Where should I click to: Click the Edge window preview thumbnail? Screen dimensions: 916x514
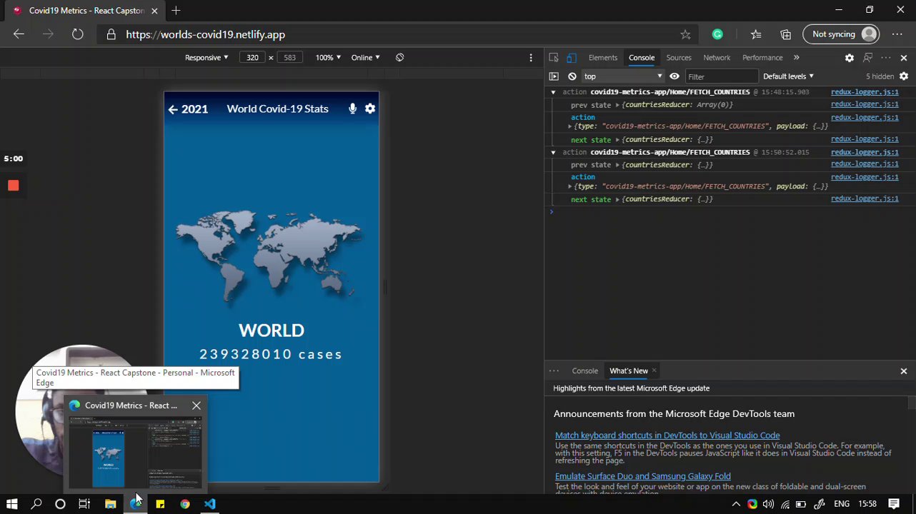(135, 451)
